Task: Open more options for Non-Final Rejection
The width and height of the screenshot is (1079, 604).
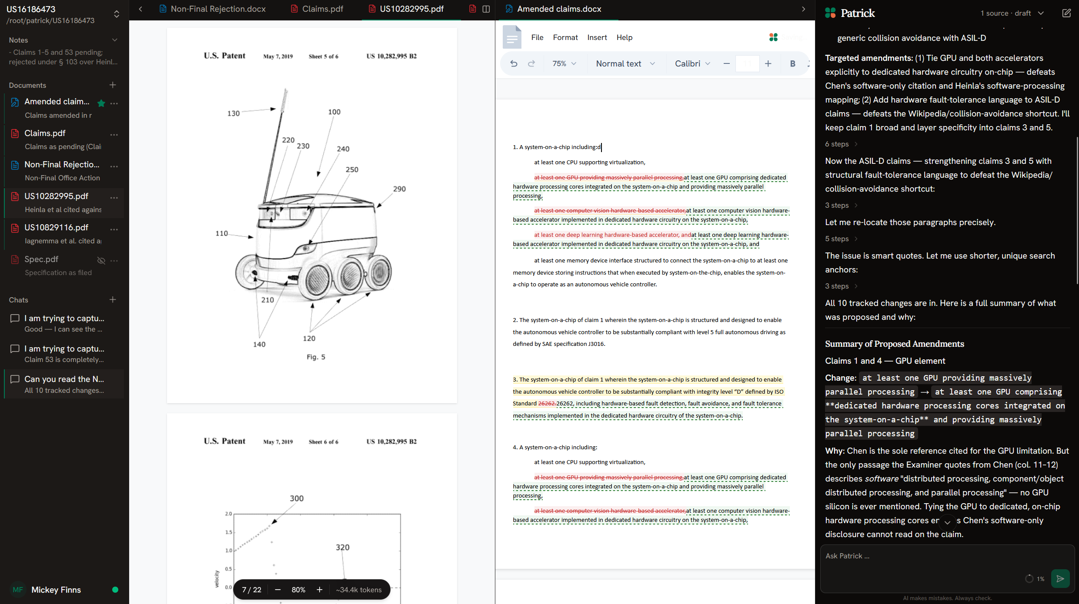Action: click(114, 166)
